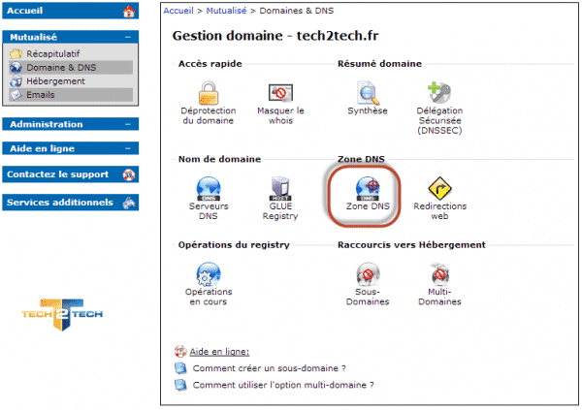The width and height of the screenshot is (582, 410).
Task: Click the Déprotection du domaine padlock icon
Action: point(208,94)
